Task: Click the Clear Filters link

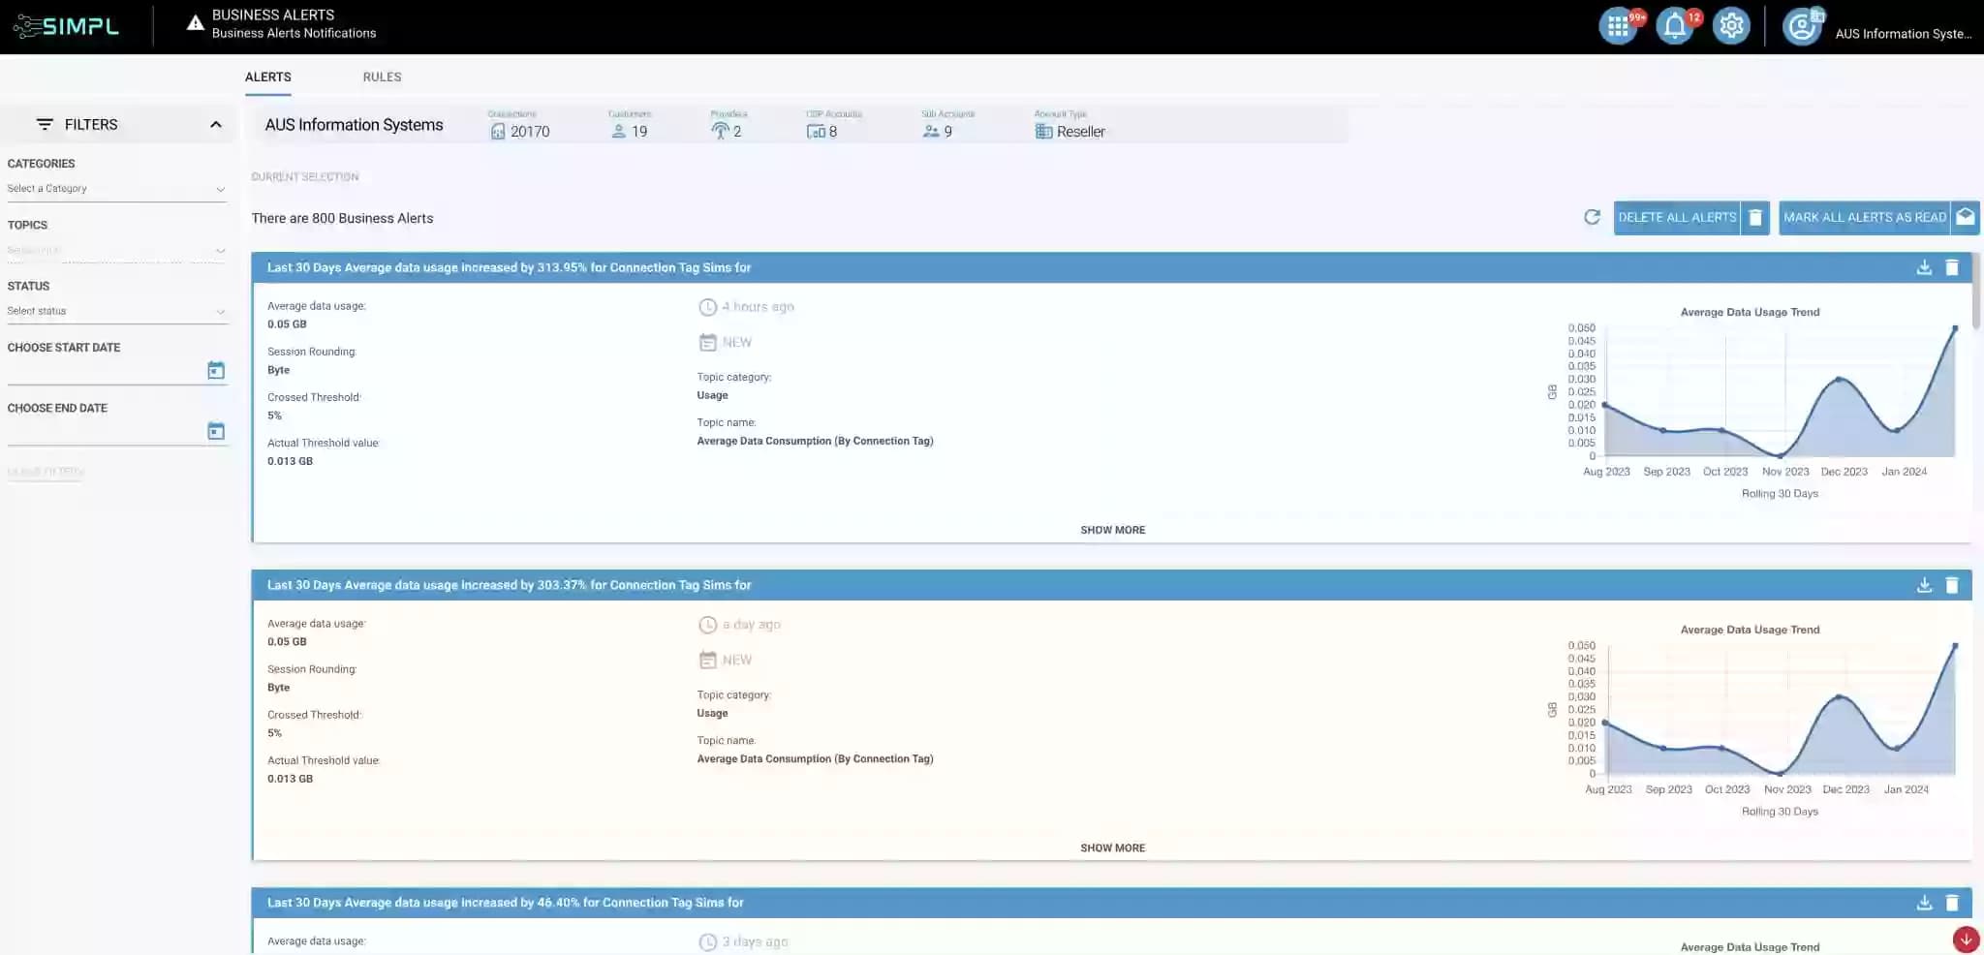Action: click(x=46, y=472)
